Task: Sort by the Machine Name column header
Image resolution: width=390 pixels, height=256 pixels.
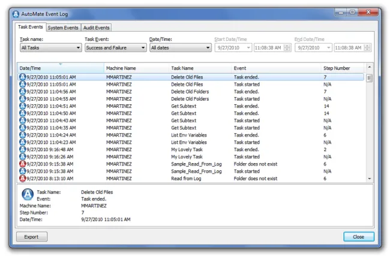Action: coord(136,68)
